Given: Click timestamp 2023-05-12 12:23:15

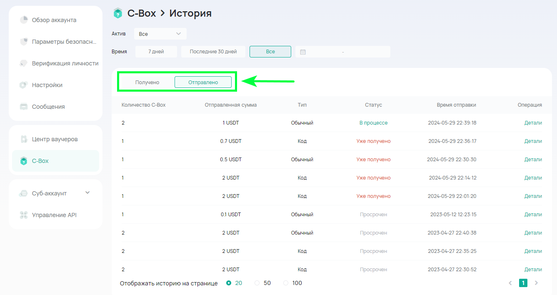Looking at the screenshot, I should coord(453,215).
